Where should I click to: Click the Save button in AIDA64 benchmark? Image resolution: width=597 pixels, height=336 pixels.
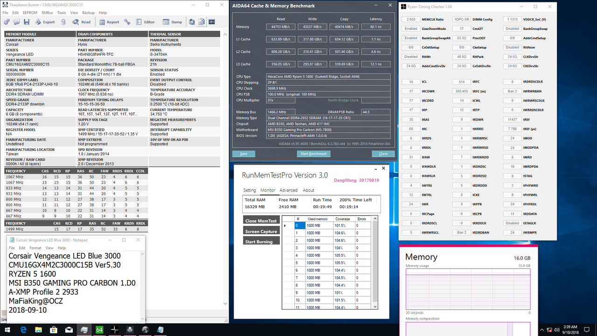[243, 154]
